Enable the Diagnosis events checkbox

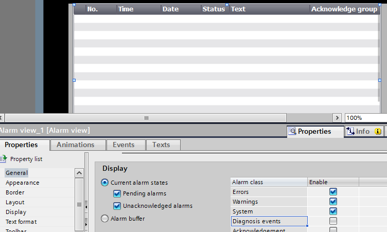click(333, 221)
